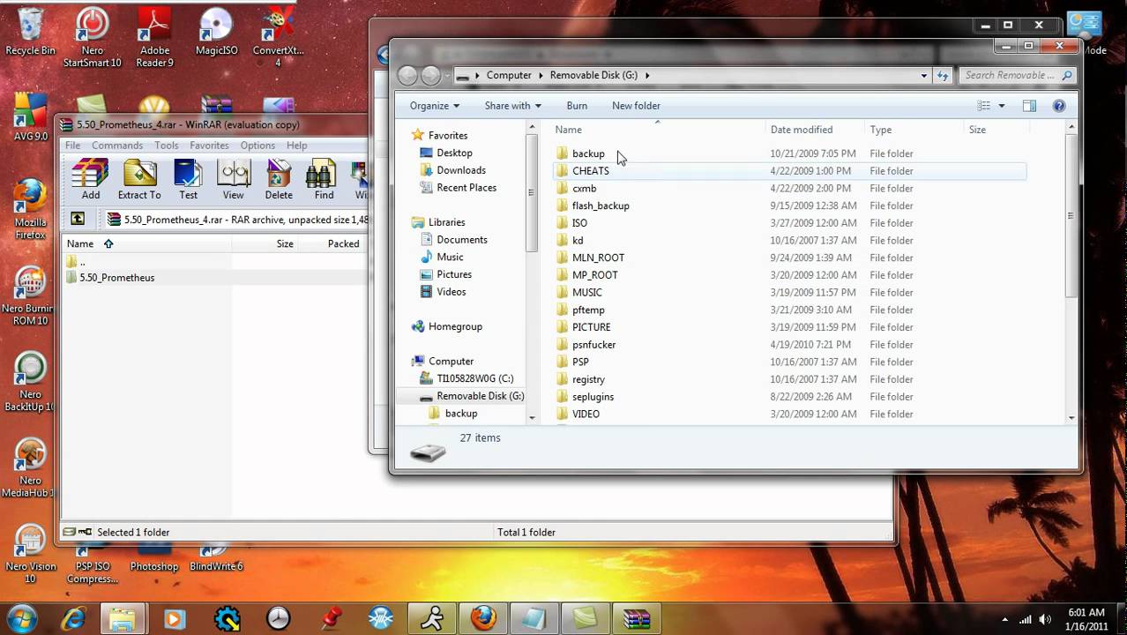Click the volume speaker tray icon

click(1046, 618)
